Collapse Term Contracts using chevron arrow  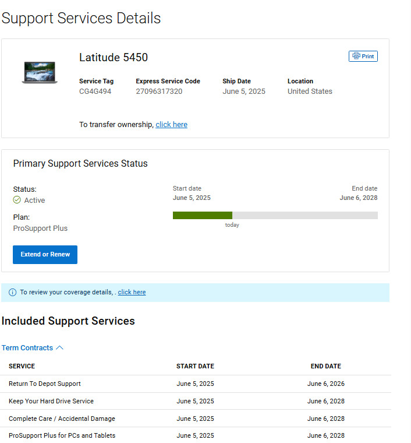59,347
